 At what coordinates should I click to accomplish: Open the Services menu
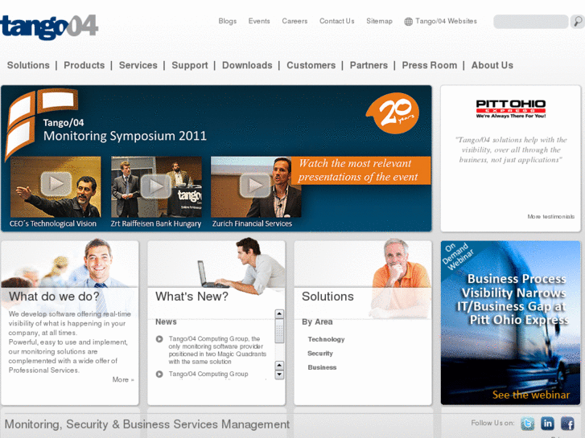click(x=138, y=65)
